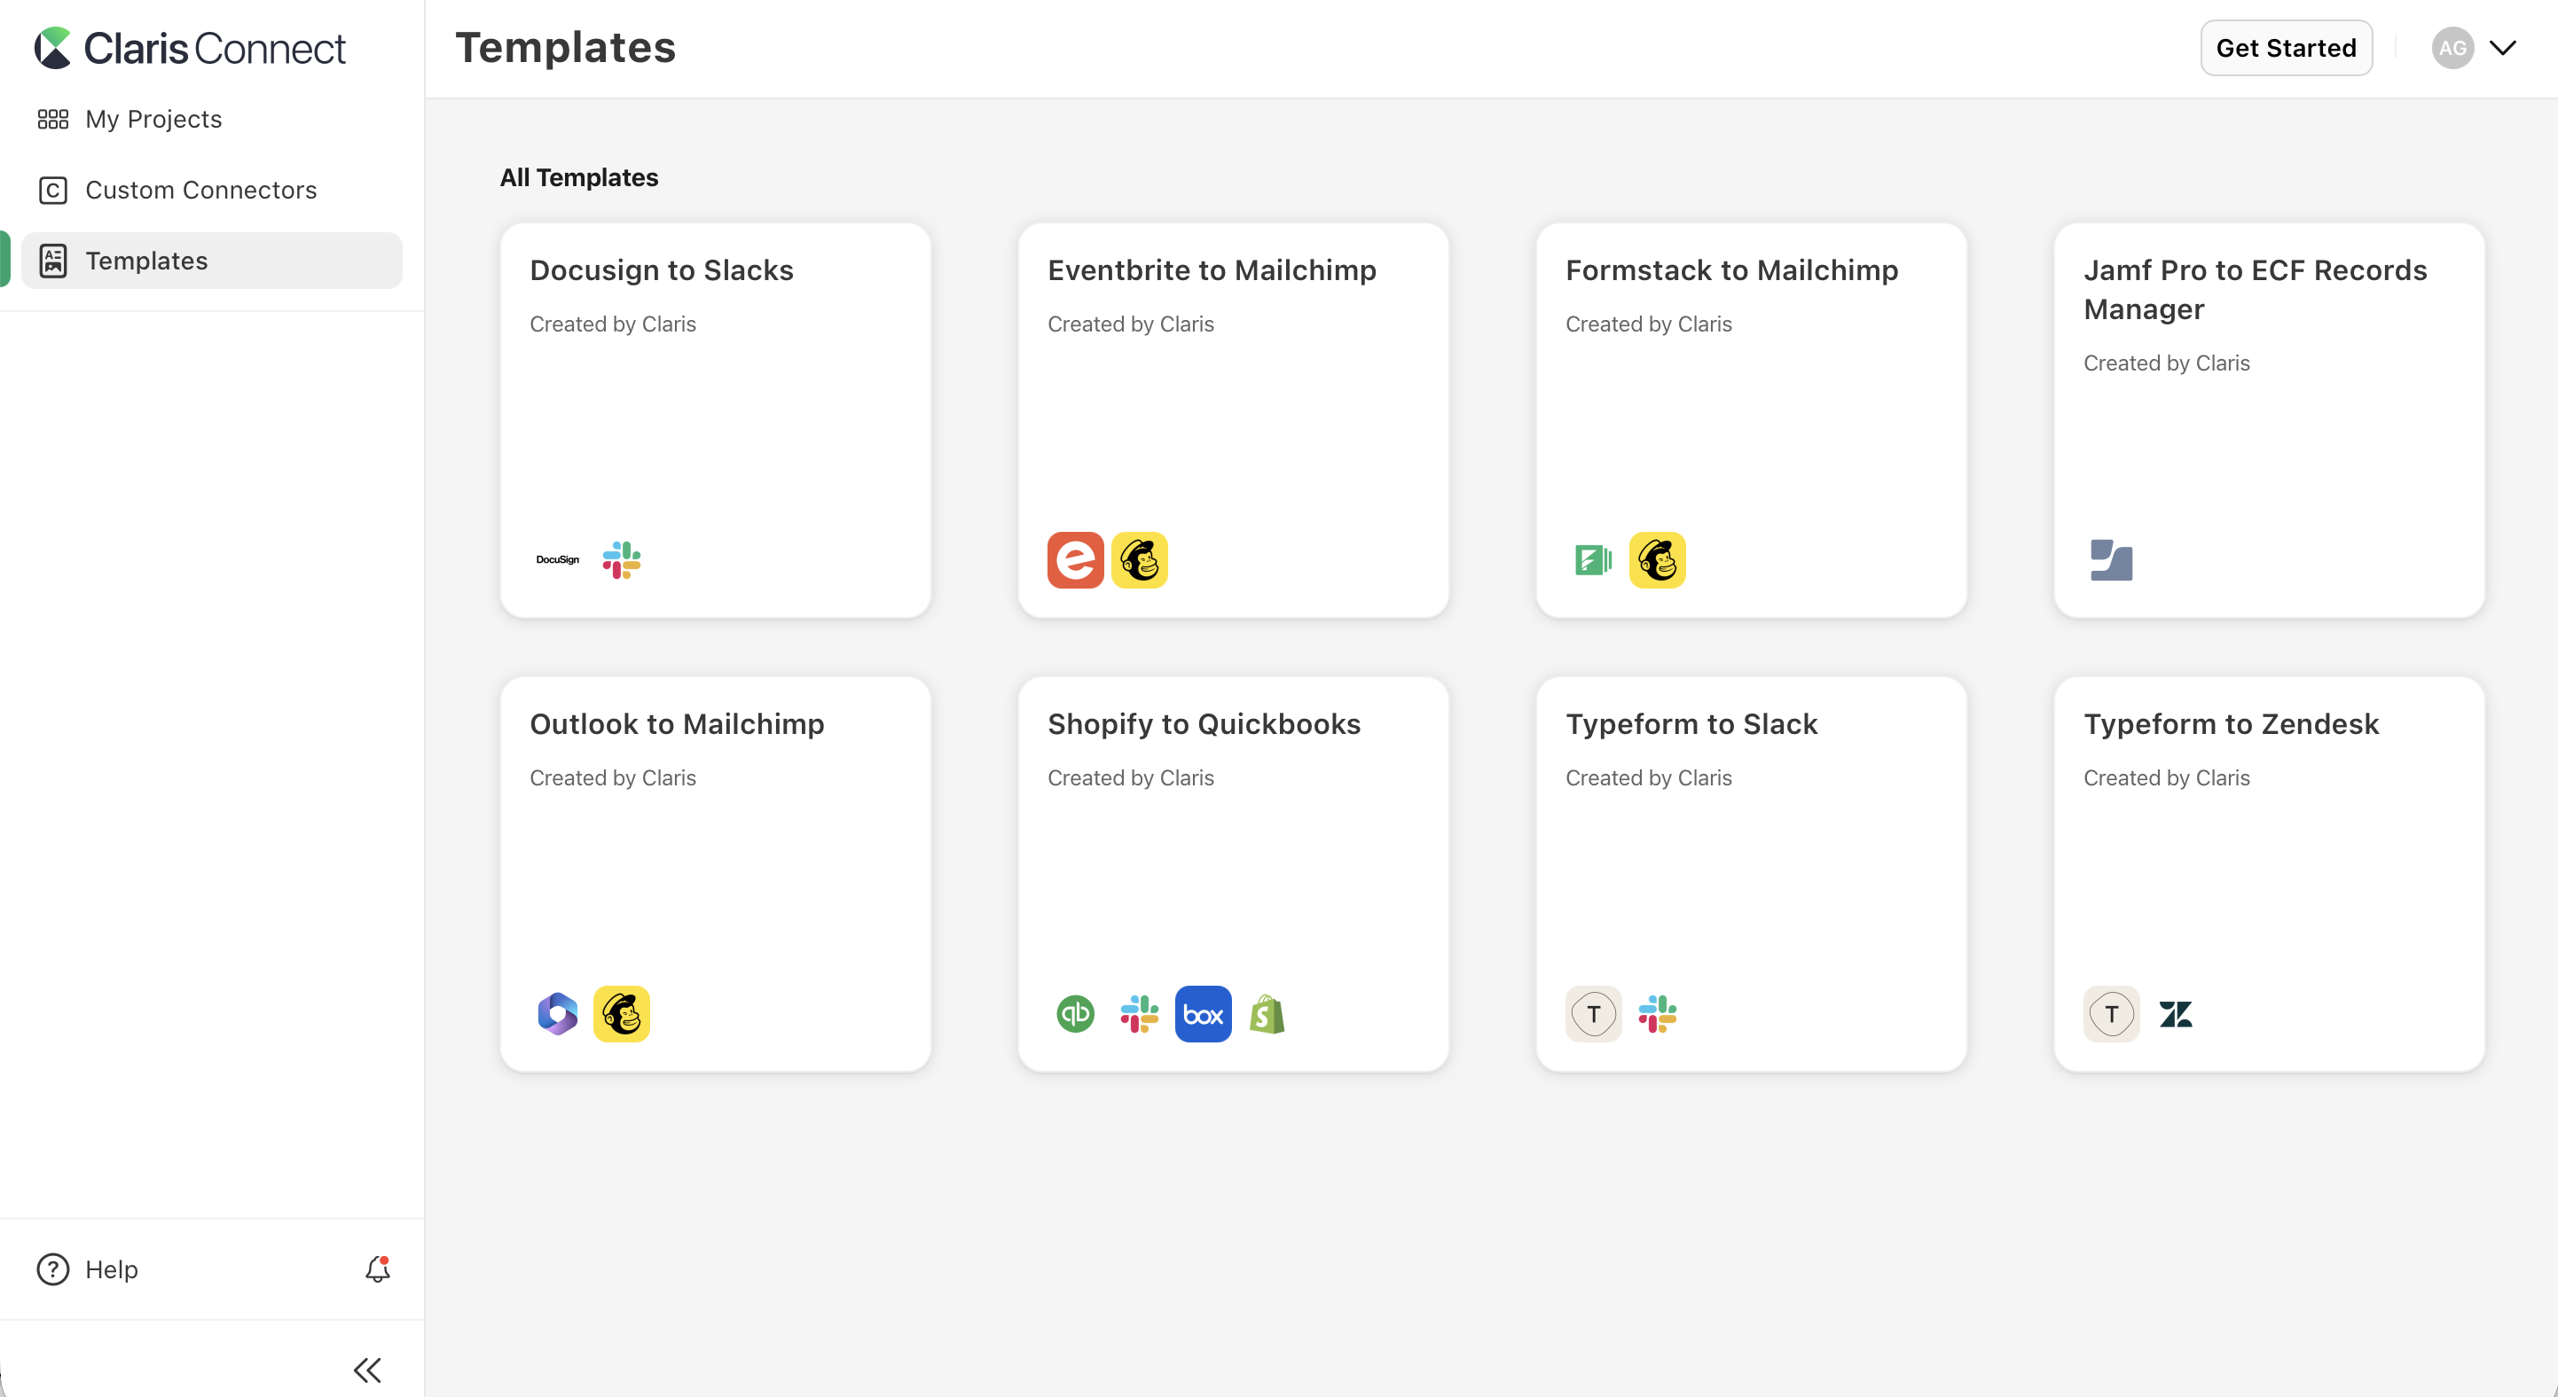Select the Eventbrite icon
Screen dimensions: 2558x1397
click(x=1077, y=559)
